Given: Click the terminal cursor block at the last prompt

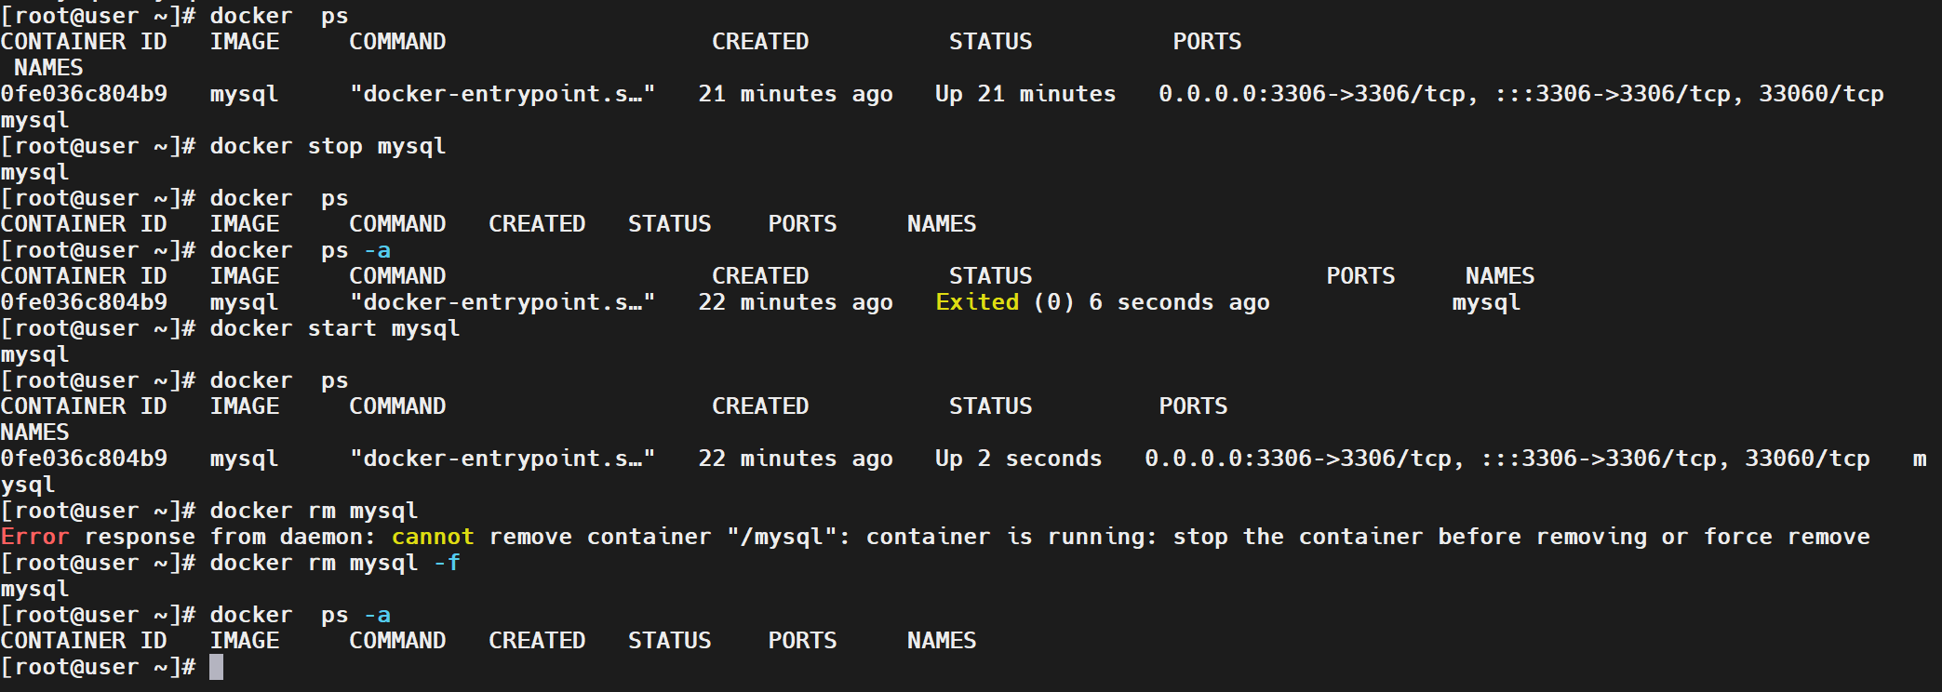Looking at the screenshot, I should (216, 667).
